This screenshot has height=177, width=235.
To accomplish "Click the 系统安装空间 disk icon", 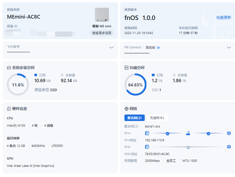I will coord(9,68).
